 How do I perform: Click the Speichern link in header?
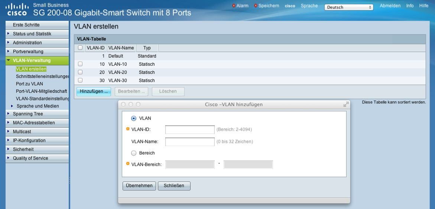(269, 6)
